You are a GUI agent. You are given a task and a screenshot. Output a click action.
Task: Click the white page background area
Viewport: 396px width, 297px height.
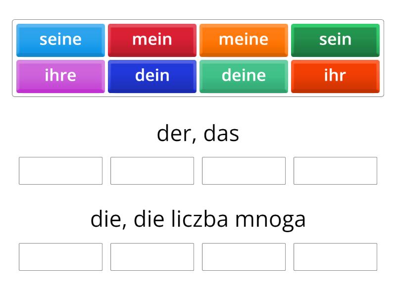pos(198,287)
